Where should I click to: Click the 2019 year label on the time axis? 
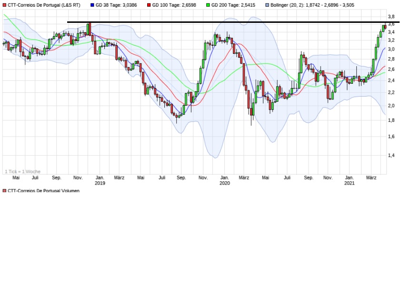(100, 183)
